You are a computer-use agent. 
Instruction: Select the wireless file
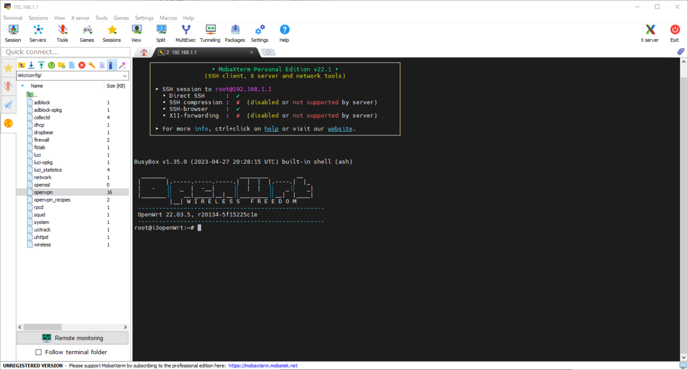click(73, 245)
